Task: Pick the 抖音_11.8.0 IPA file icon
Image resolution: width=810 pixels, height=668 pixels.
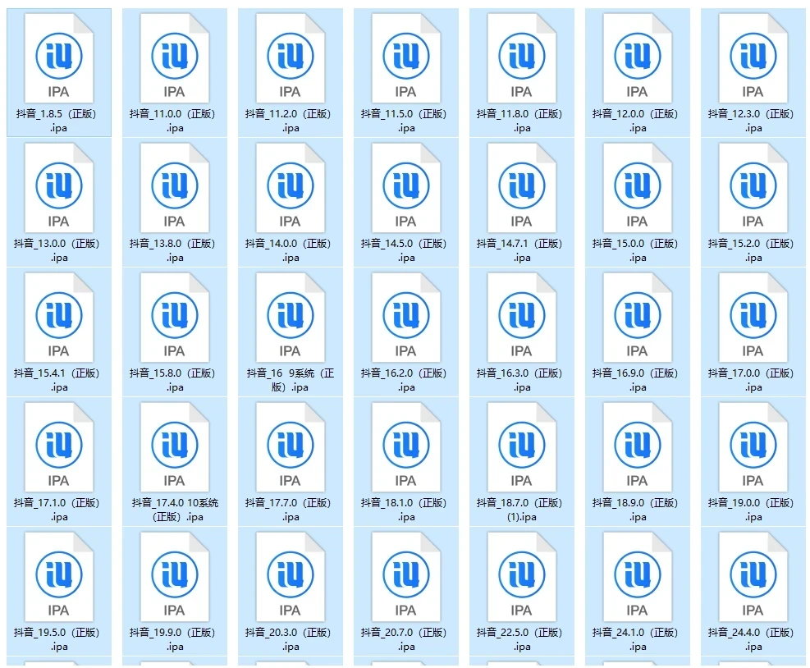Action: pyautogui.click(x=522, y=58)
